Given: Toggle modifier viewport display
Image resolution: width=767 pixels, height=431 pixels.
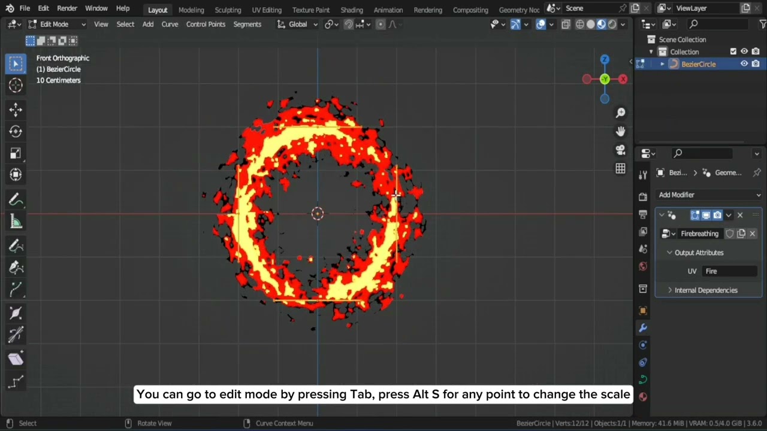Looking at the screenshot, I should click(706, 215).
